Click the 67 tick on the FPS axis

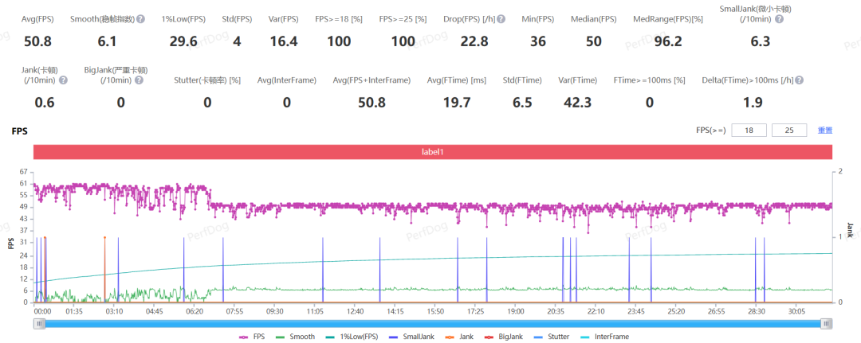click(22, 172)
